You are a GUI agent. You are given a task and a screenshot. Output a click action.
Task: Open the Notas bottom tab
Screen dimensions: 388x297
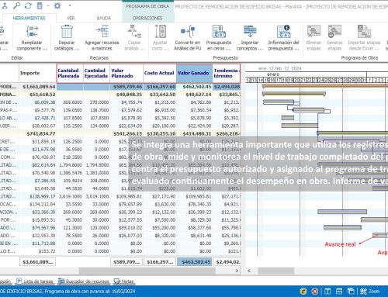pyautogui.click(x=124, y=281)
